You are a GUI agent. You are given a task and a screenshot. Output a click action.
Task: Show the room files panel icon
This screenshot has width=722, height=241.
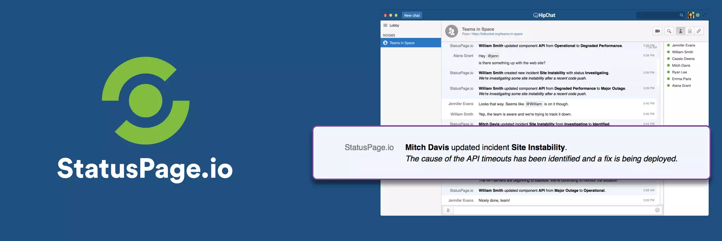(x=690, y=31)
